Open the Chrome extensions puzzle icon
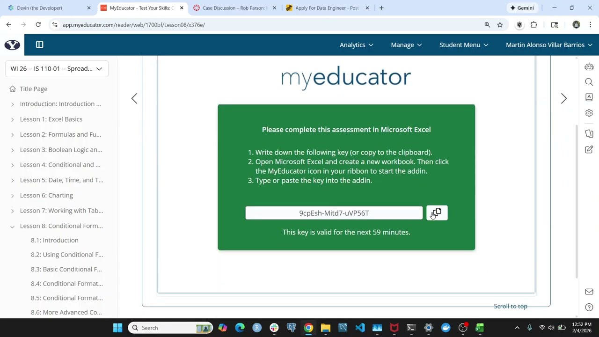 tap(534, 25)
